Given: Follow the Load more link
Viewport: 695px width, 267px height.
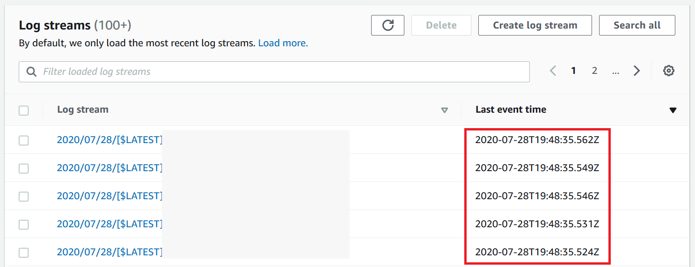Looking at the screenshot, I should (x=283, y=43).
